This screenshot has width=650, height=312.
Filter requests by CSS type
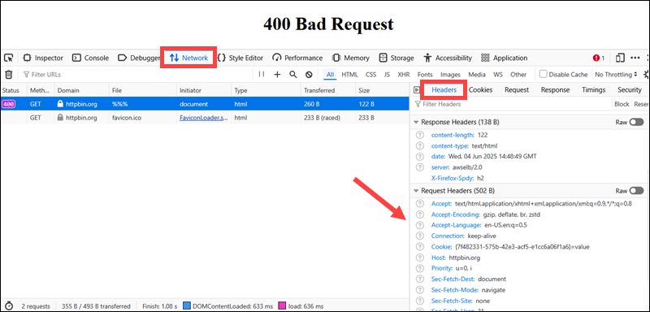click(371, 75)
